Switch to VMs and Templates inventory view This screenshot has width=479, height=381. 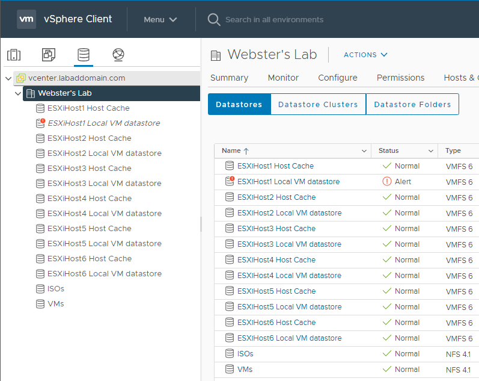point(49,55)
